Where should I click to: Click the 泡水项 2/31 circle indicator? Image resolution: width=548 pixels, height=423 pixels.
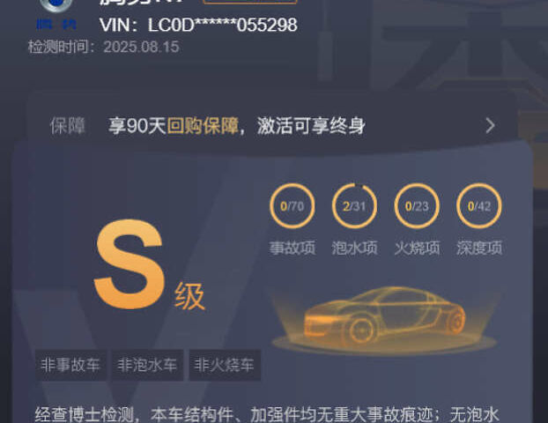click(354, 206)
